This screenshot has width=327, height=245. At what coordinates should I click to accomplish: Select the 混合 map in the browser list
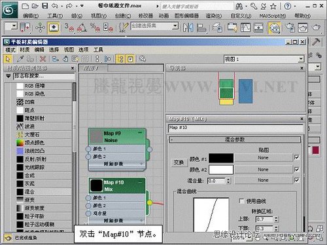click(x=44, y=192)
